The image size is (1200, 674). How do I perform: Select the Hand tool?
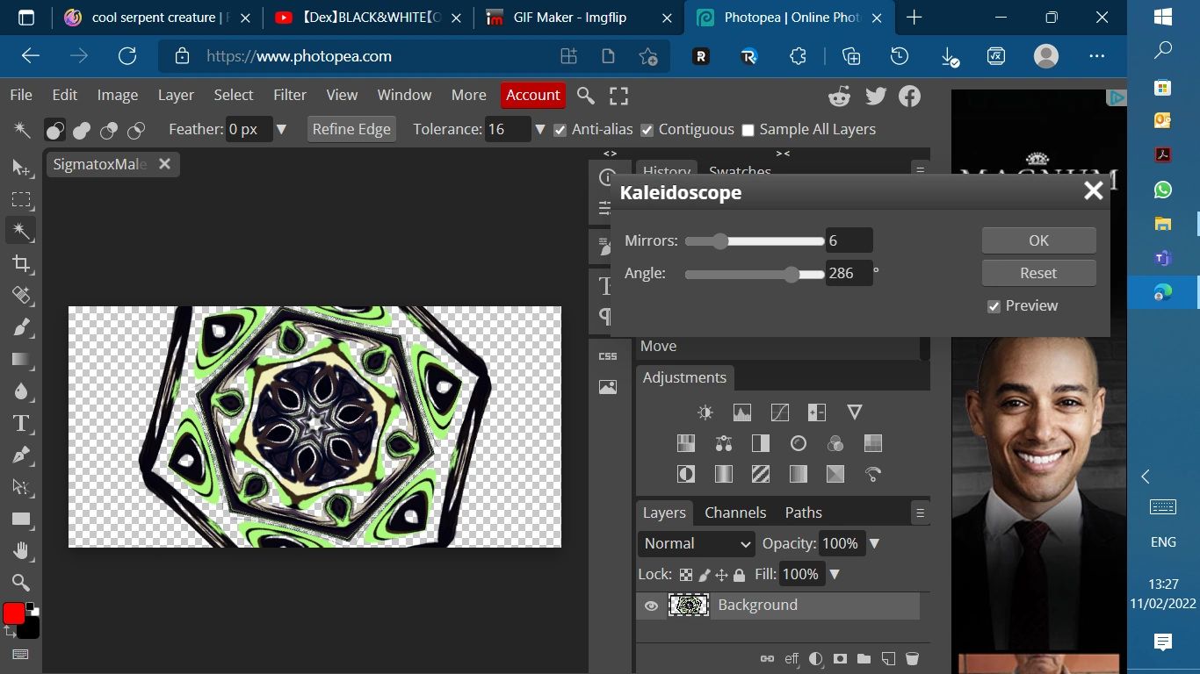pyautogui.click(x=21, y=551)
